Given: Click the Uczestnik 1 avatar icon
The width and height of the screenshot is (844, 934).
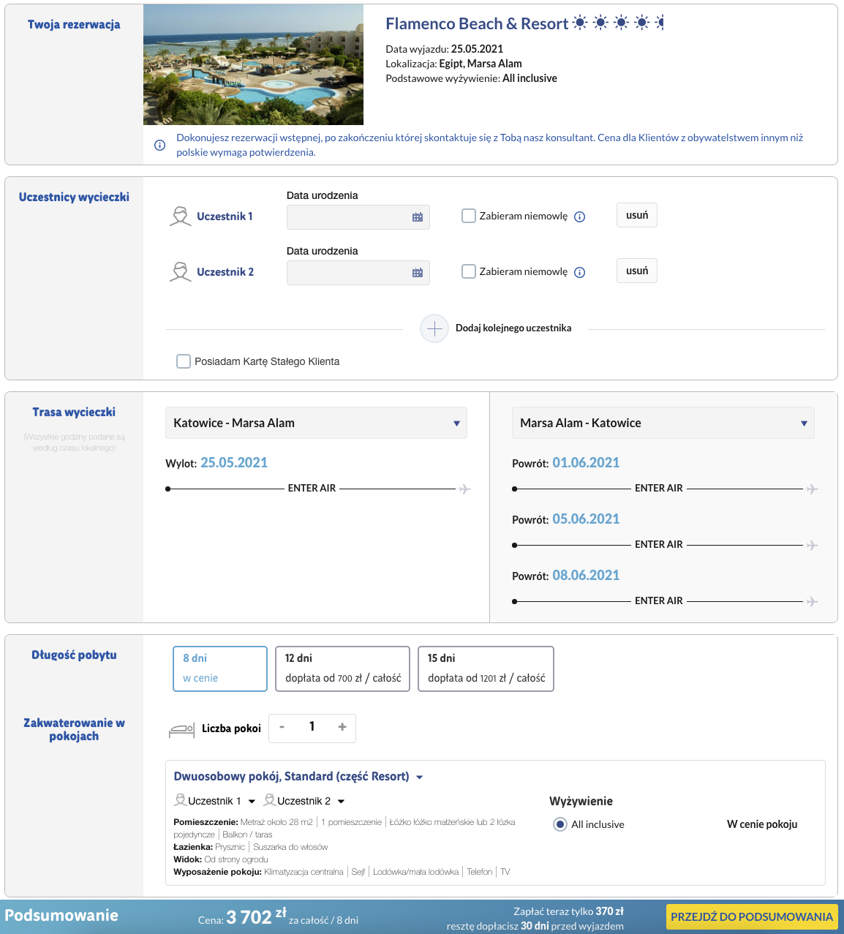Looking at the screenshot, I should (x=181, y=216).
